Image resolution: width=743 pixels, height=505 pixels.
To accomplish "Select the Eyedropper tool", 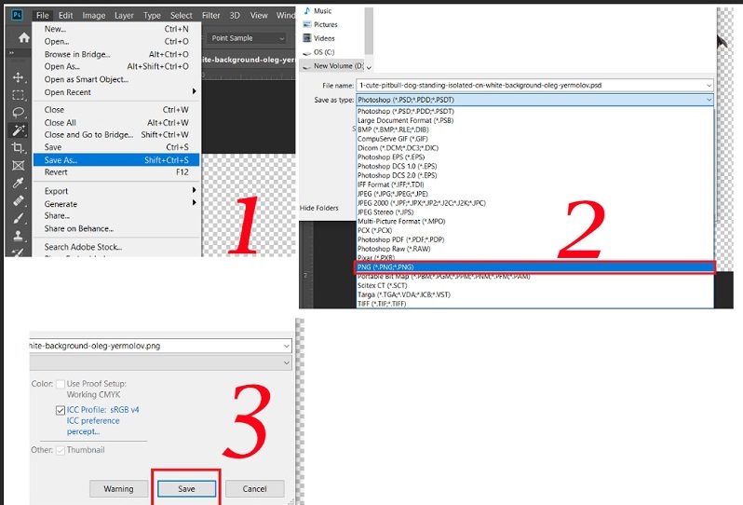I will coord(18,183).
